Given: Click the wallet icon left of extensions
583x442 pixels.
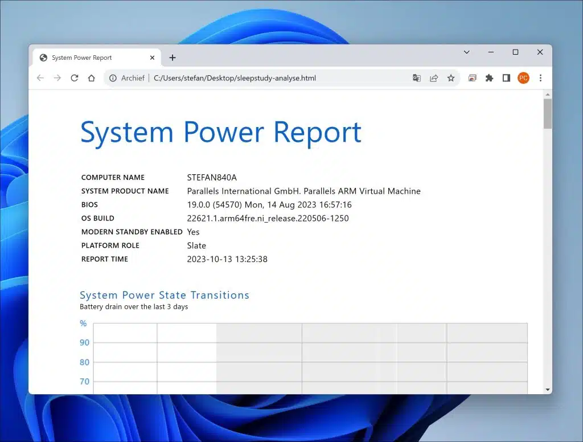Looking at the screenshot, I should [x=472, y=78].
